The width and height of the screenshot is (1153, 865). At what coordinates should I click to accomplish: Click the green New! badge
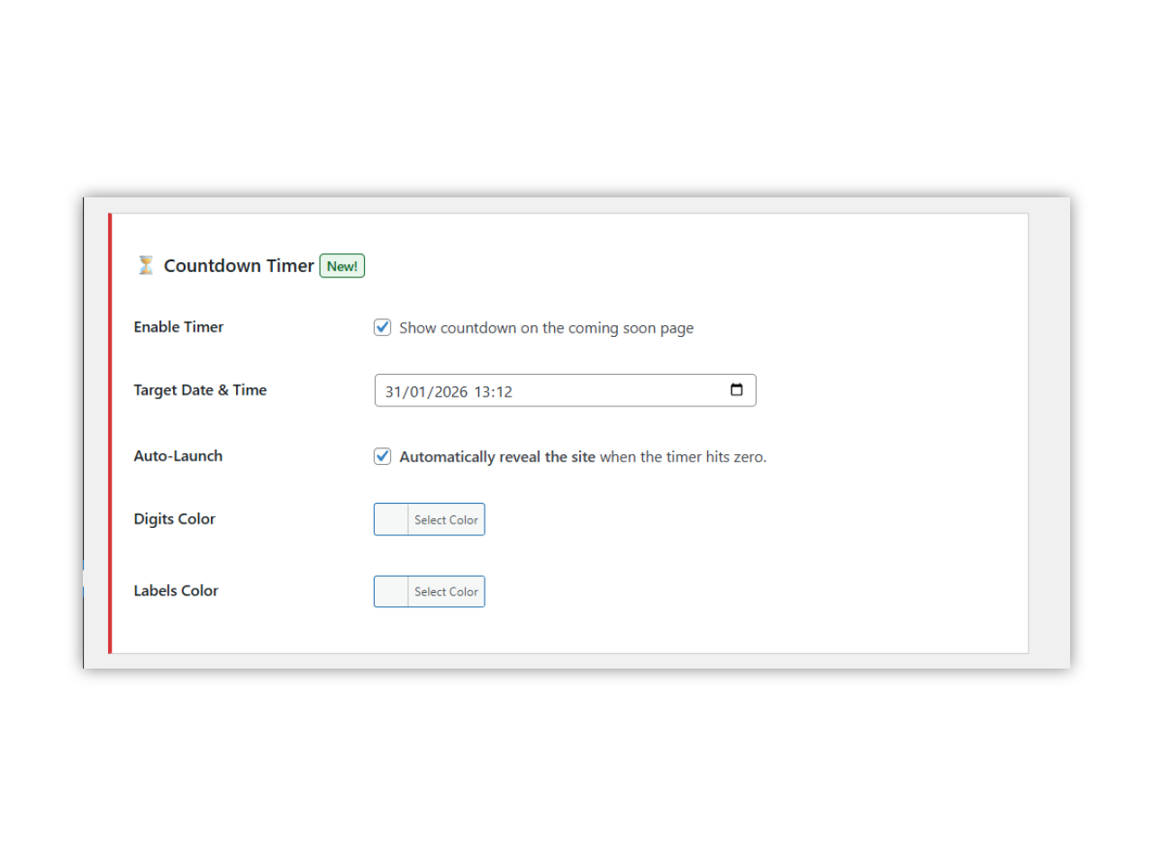(x=342, y=267)
